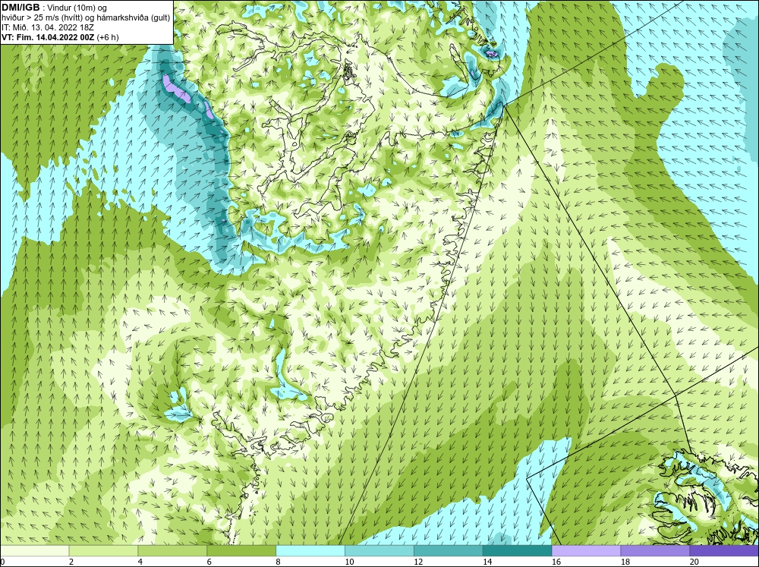Click the 'VT: Fim. 14.04.2022 00Z (+6 h)' line
This screenshot has height=567, width=759.
pos(60,36)
